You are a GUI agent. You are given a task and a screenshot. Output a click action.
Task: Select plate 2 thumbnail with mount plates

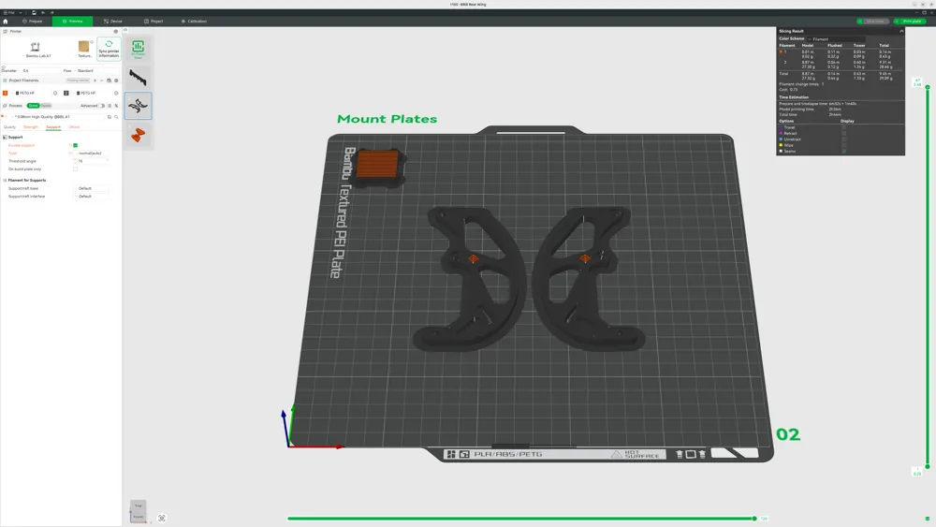pos(138,106)
